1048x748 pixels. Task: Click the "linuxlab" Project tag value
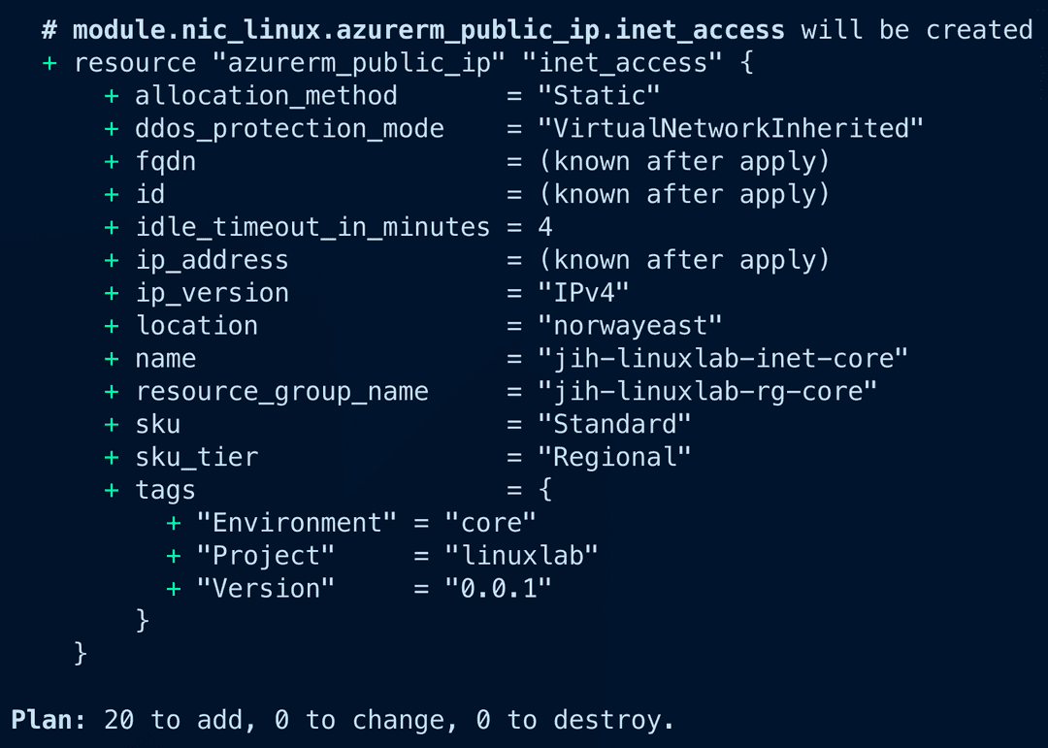coord(521,556)
